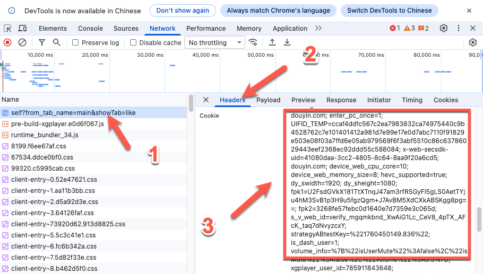Viewport: 483px width, 274px height.
Task: Click Switch DevTools to Chinese button
Action: click(x=390, y=11)
